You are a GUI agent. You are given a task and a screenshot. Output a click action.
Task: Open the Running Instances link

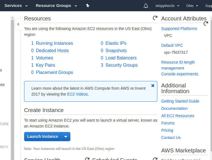[54, 43]
